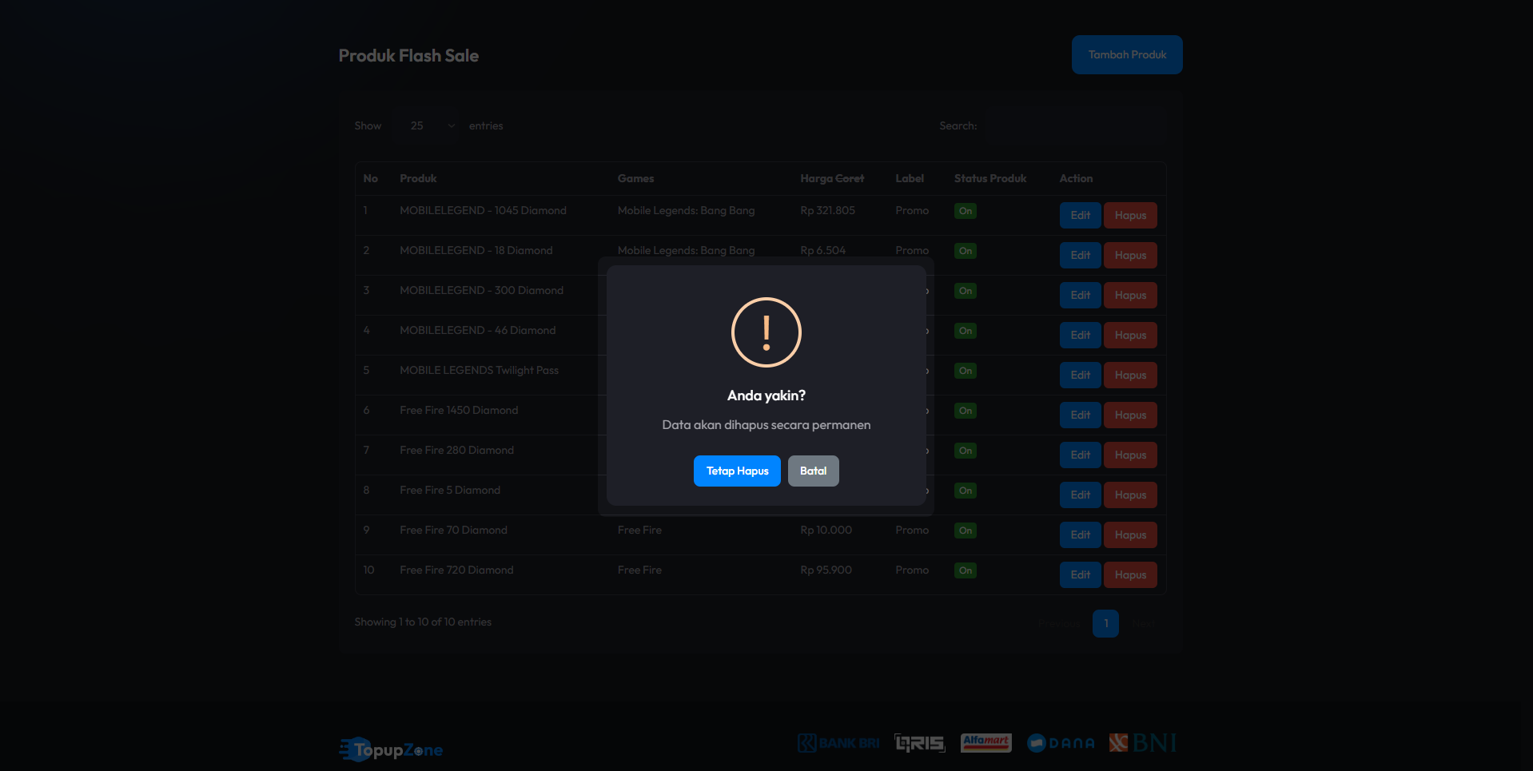Hapus the MOBILELEGEND - 18 Diamond row
The height and width of the screenshot is (771, 1533).
click(1130, 255)
